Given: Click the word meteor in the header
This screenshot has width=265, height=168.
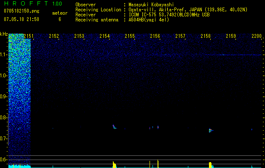Looking at the screenshot, I should [x=60, y=13].
